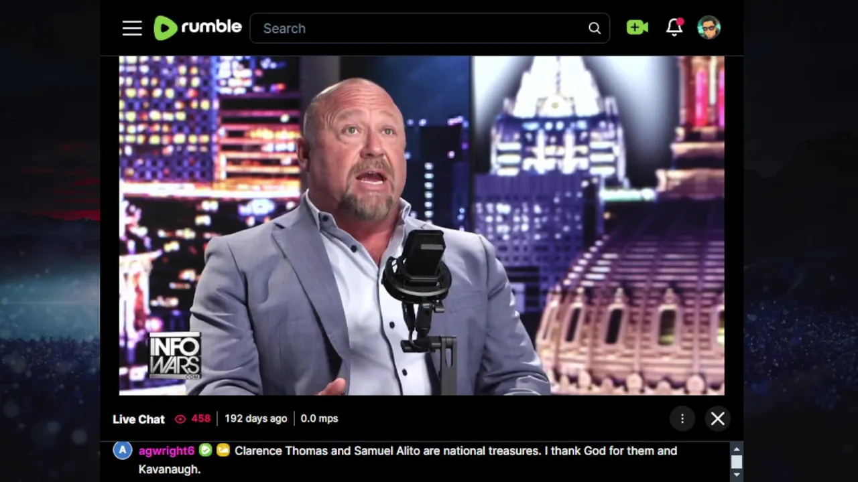858x482 pixels.
Task: Open the notifications bell
Action: pyautogui.click(x=674, y=27)
